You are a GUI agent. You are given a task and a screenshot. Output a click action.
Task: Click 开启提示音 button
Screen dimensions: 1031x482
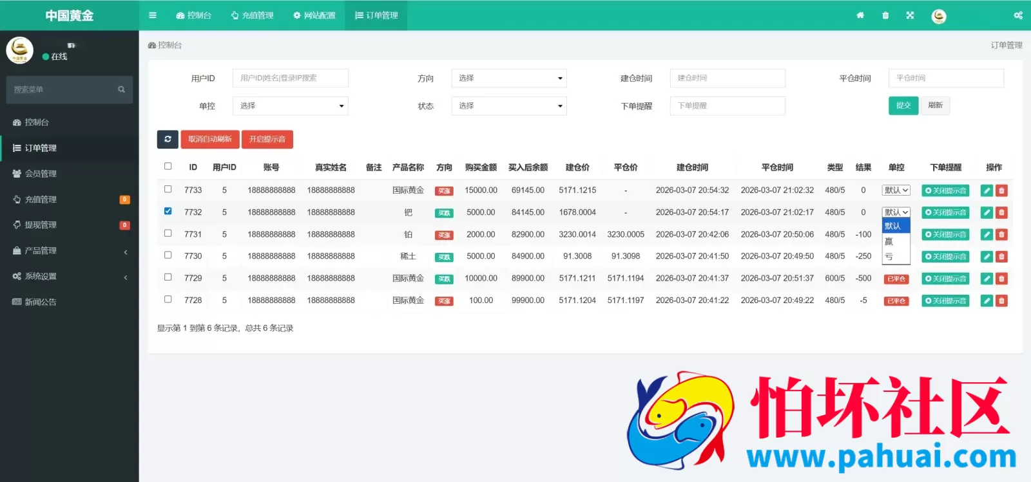[x=267, y=139]
